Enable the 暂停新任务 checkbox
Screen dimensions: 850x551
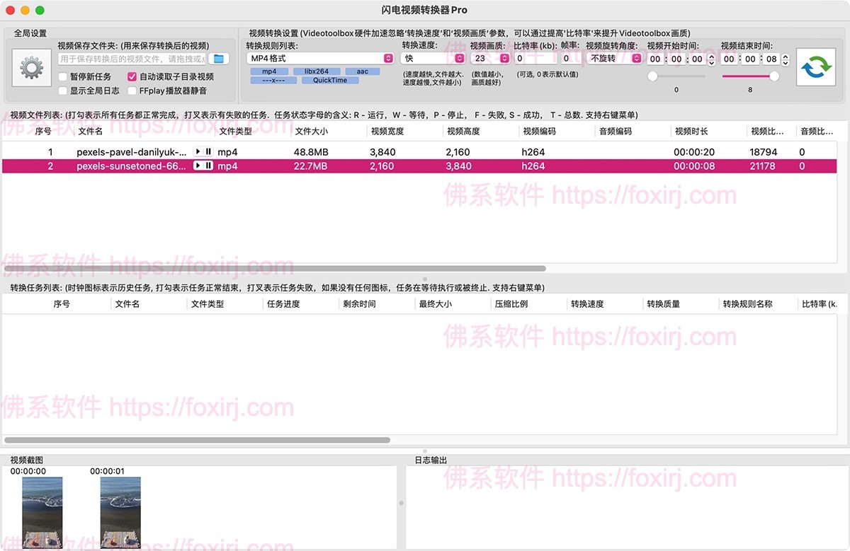click(63, 76)
